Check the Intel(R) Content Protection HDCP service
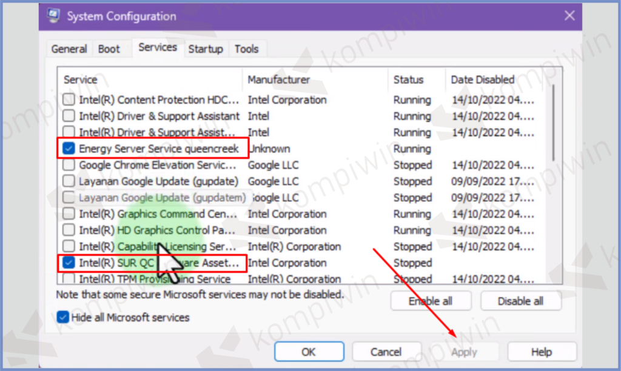The height and width of the screenshot is (371, 621). pos(69,100)
